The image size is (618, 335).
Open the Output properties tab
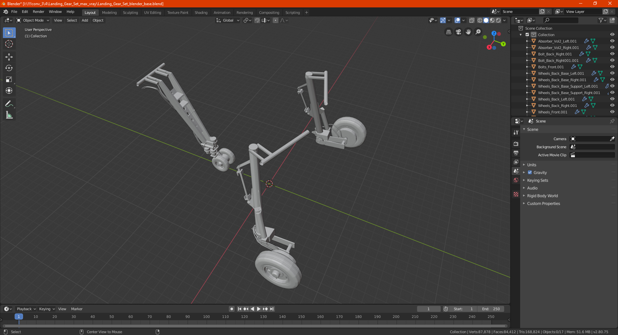pos(516,153)
